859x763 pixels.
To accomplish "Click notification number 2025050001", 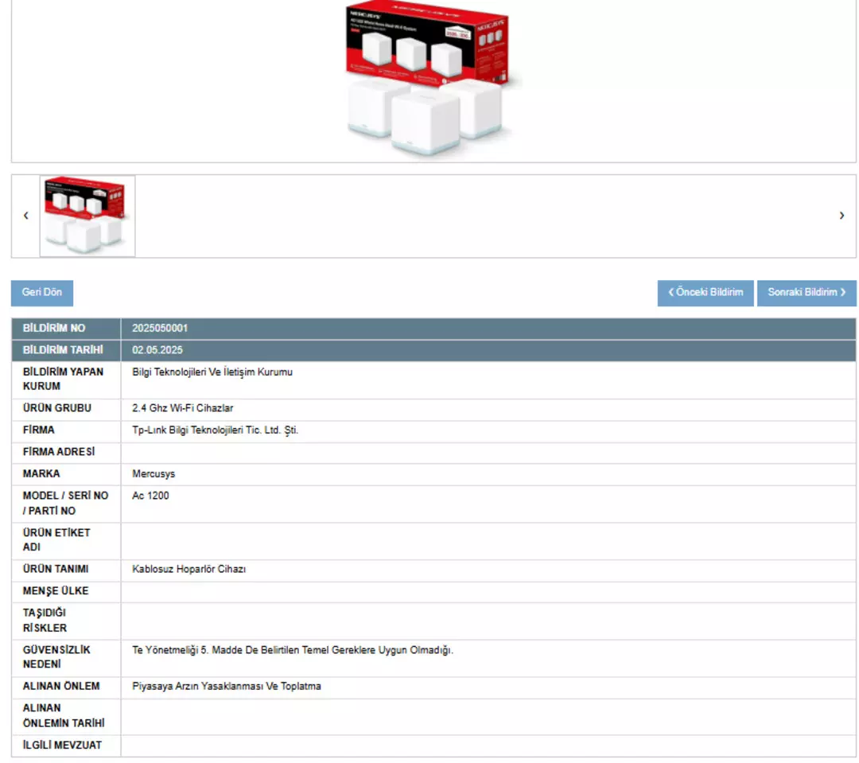I will click(x=160, y=329).
